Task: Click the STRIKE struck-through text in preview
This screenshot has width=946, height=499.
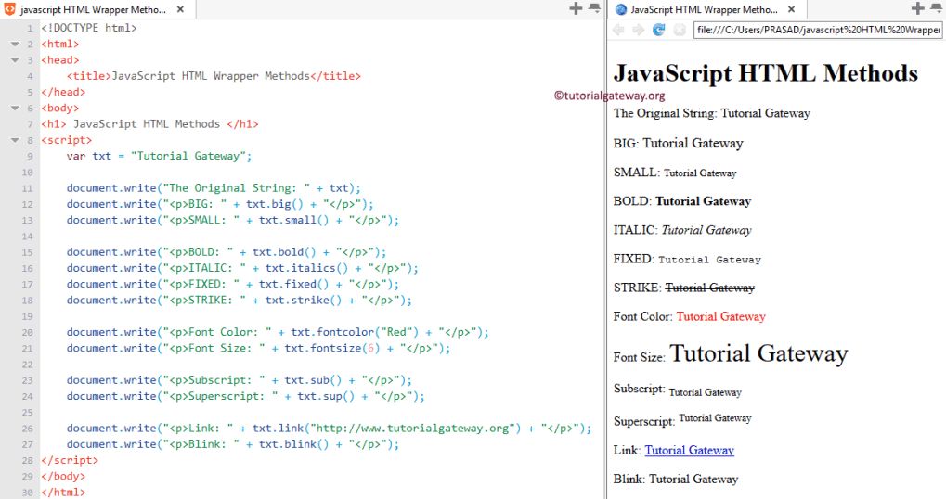Action: [x=709, y=288]
